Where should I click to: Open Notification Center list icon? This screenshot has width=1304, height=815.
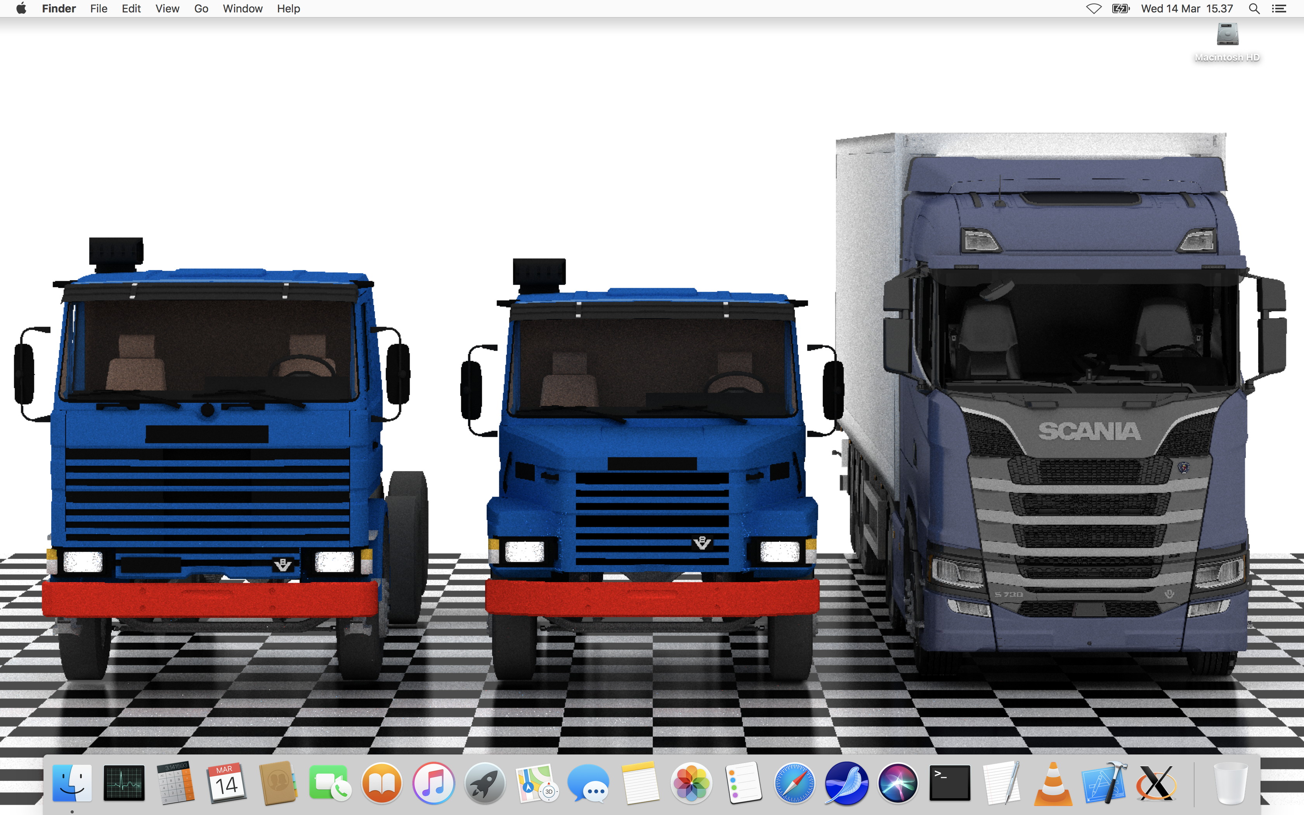pos(1279,9)
